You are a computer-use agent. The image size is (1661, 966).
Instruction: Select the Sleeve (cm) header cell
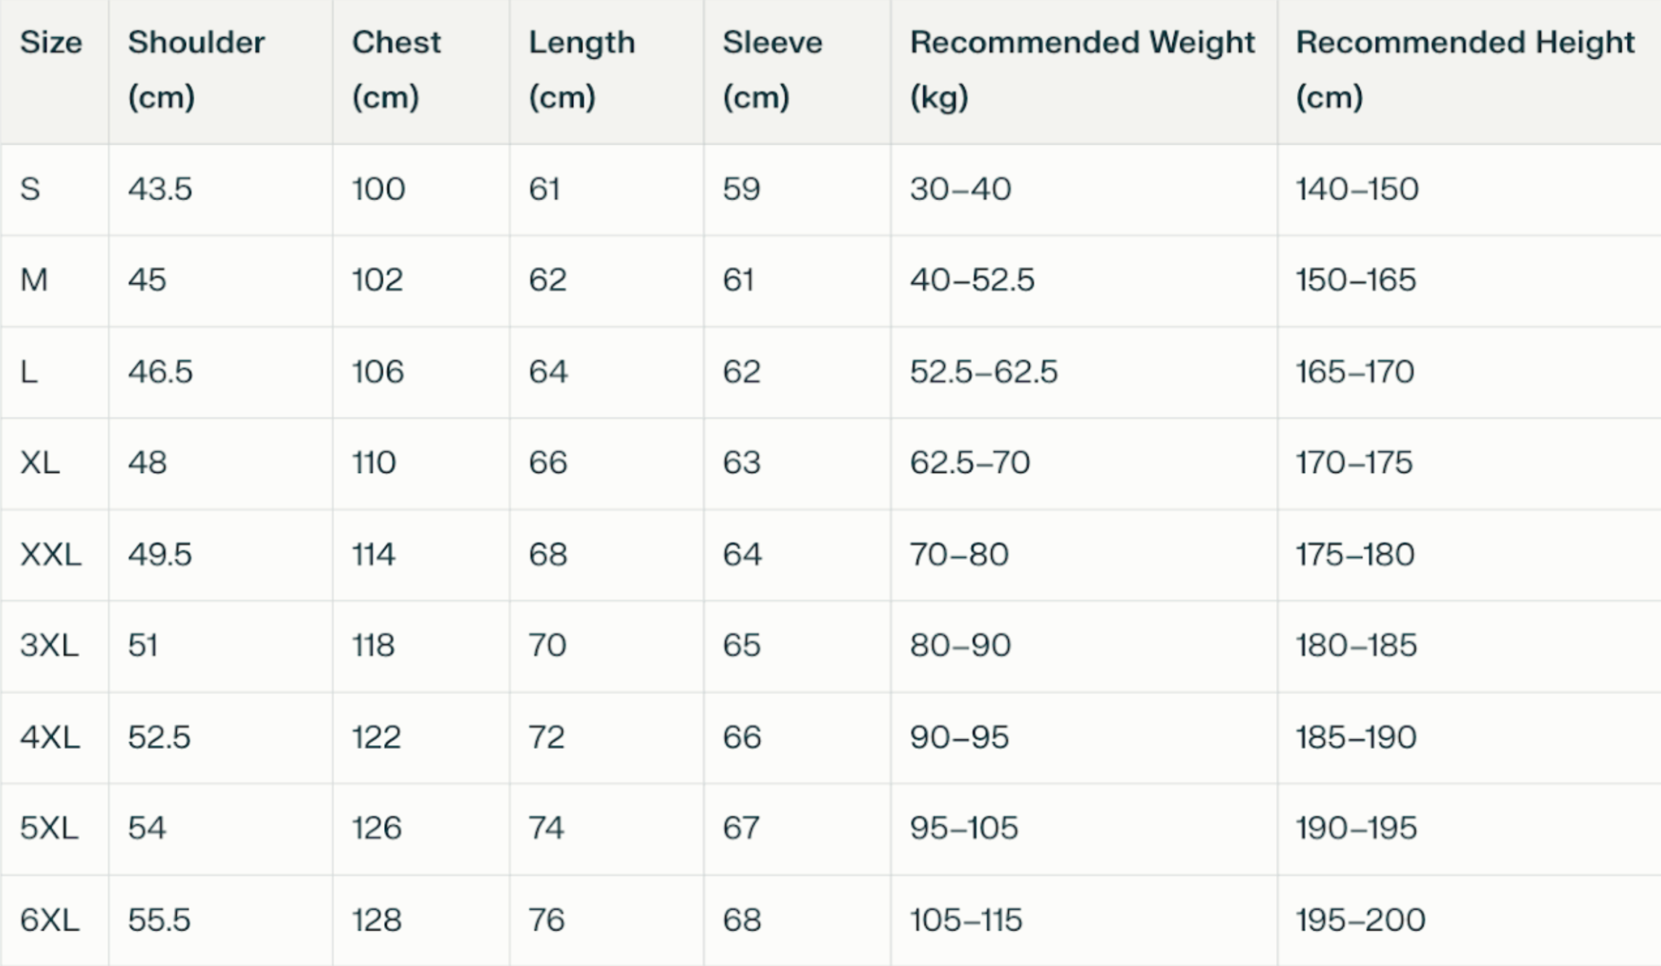(772, 70)
